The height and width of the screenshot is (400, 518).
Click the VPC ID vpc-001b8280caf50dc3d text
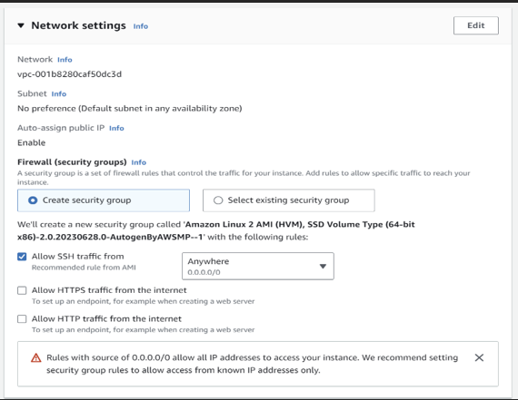tap(69, 74)
